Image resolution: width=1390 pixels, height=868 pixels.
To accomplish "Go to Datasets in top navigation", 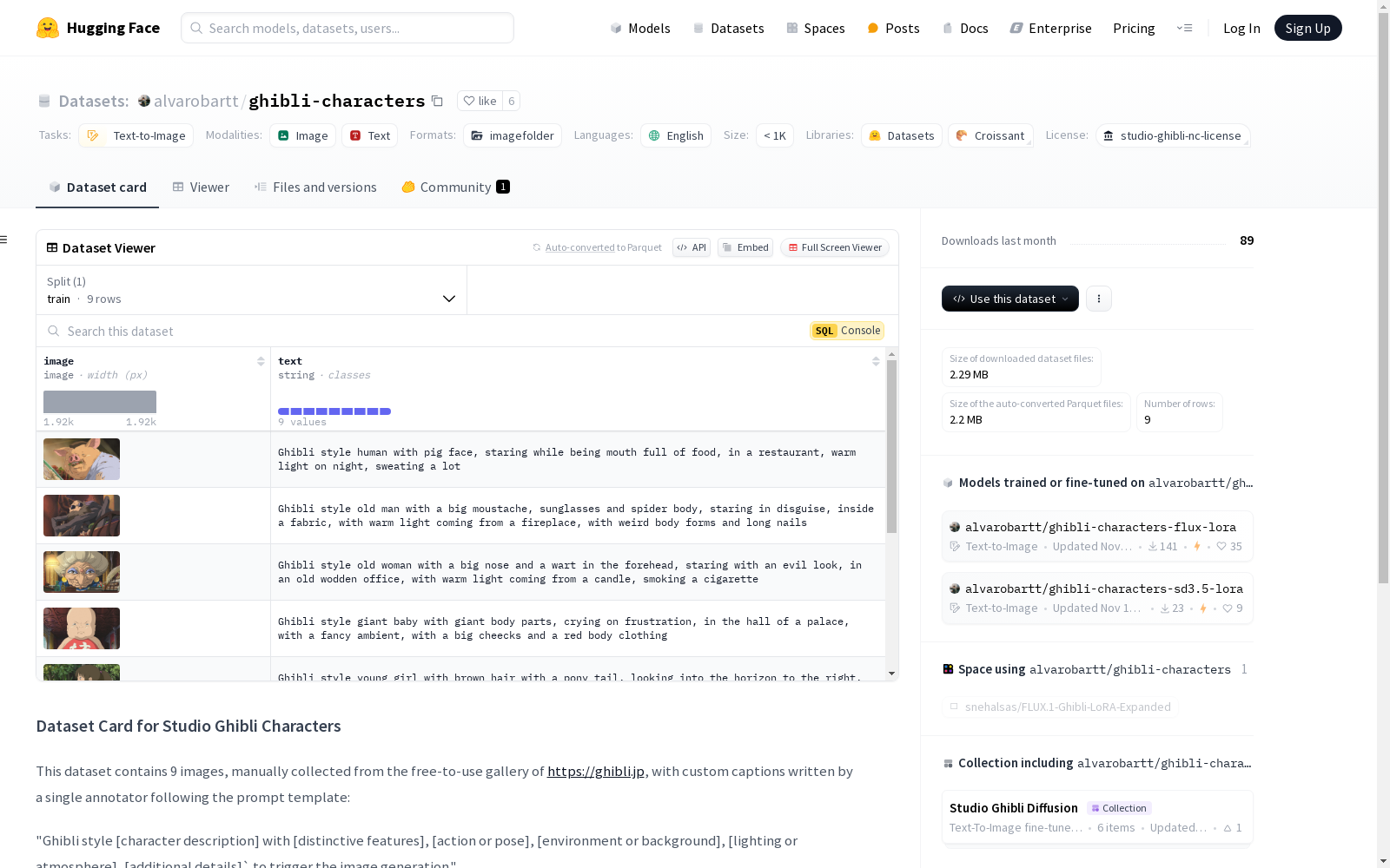I will [728, 28].
